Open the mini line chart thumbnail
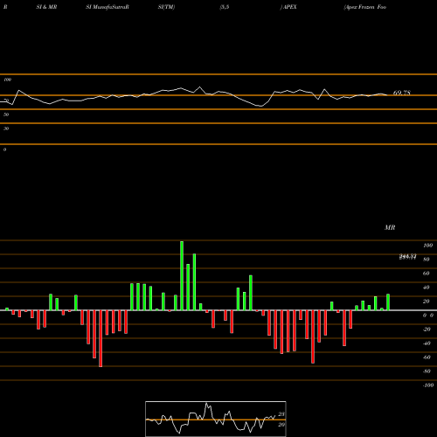The image size is (437, 437). (216, 419)
